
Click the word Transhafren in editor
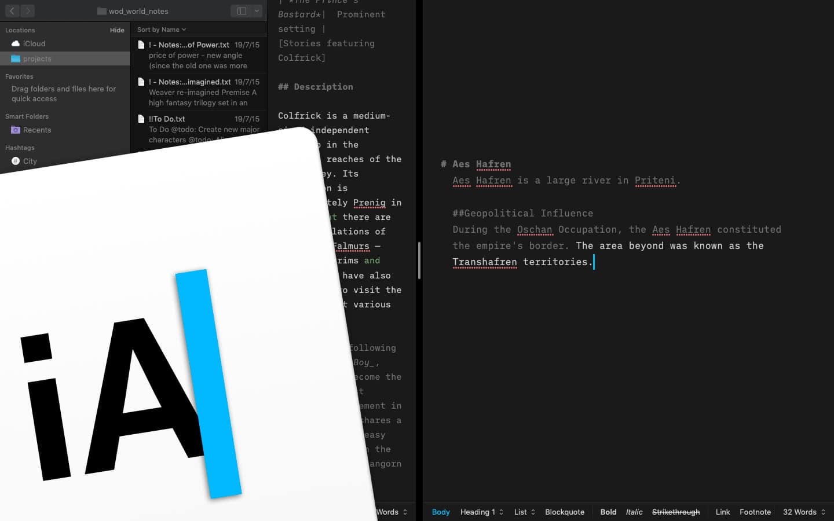[x=485, y=262]
